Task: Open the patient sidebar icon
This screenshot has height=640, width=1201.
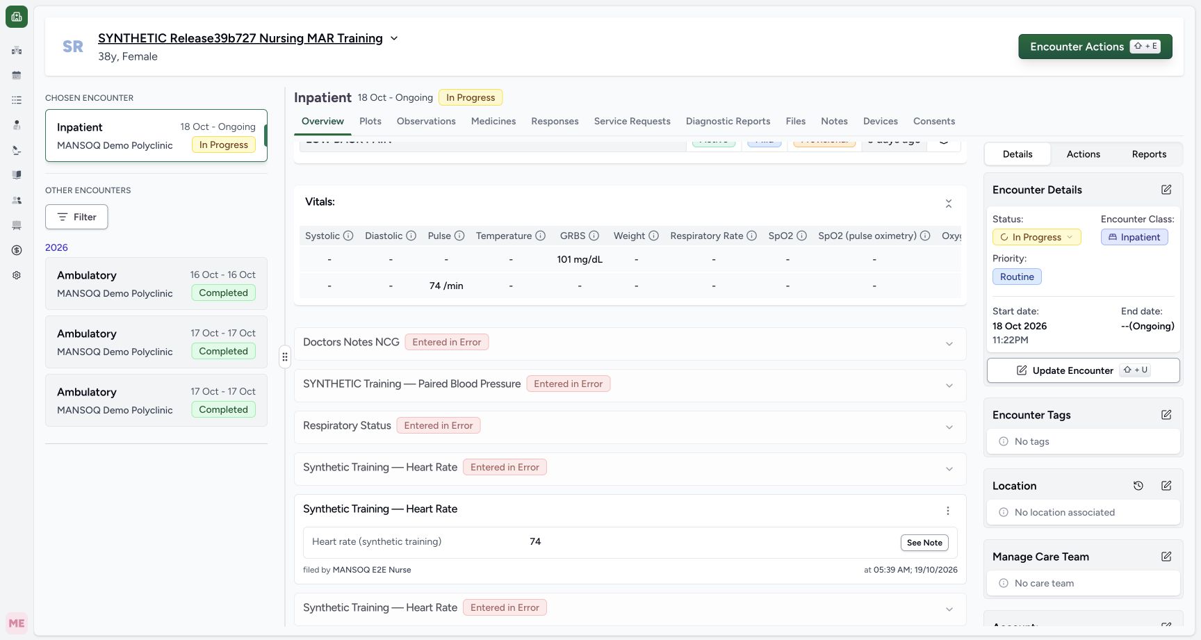Action: click(x=17, y=125)
